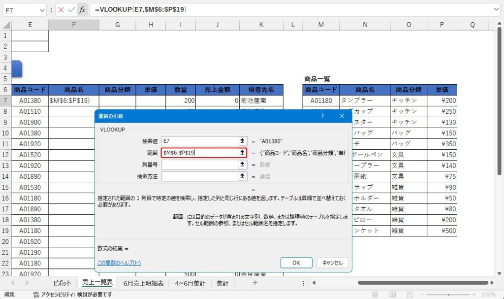Image resolution: width=504 pixels, height=299 pixels.
Task: Click the range selector icon for 列番号
Action: (242, 165)
